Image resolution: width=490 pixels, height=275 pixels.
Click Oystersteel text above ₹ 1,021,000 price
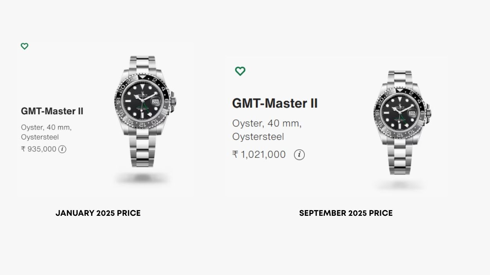point(258,137)
